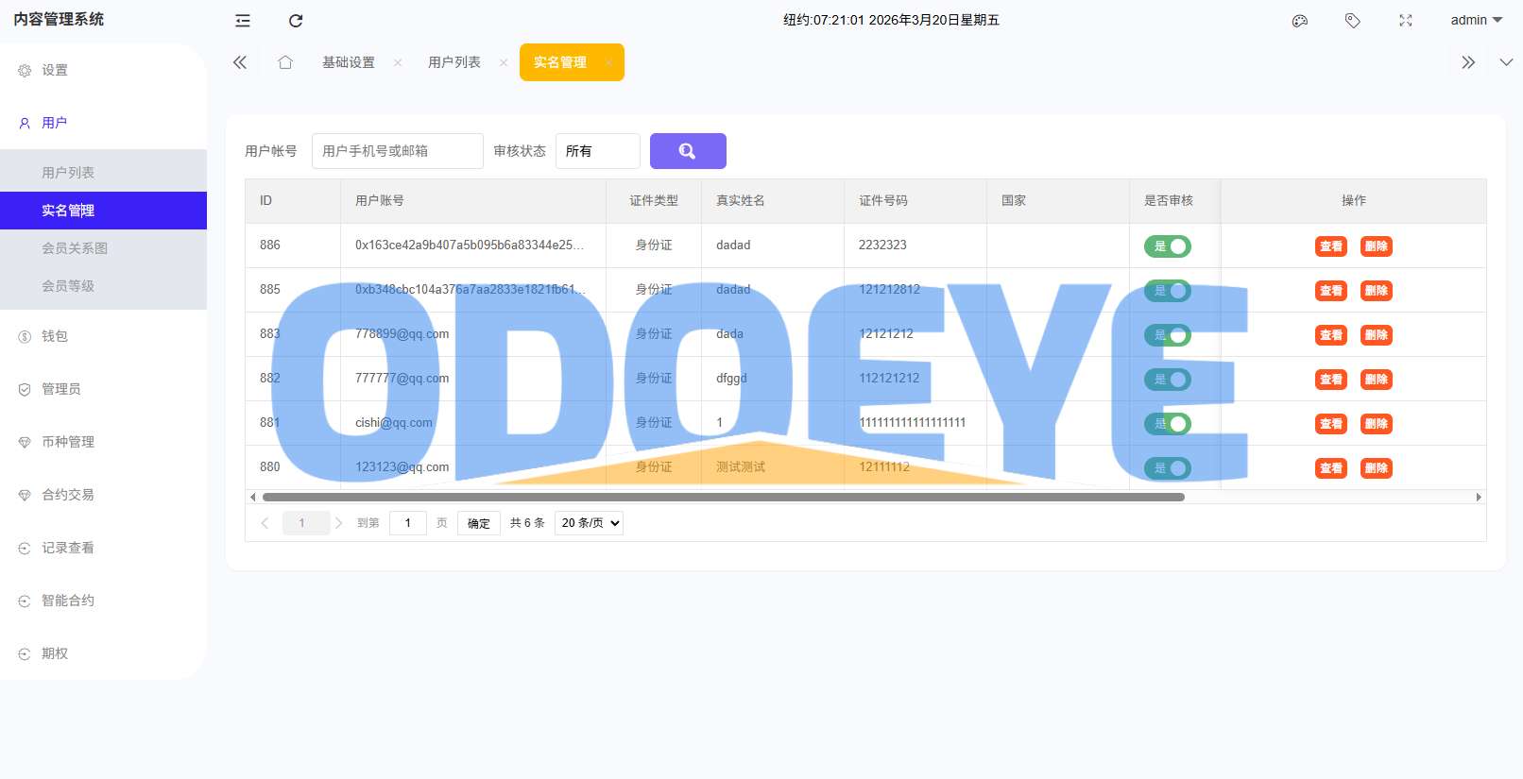Click the horizontal table scrollbar
Image resolution: width=1523 pixels, height=779 pixels.
(x=723, y=497)
